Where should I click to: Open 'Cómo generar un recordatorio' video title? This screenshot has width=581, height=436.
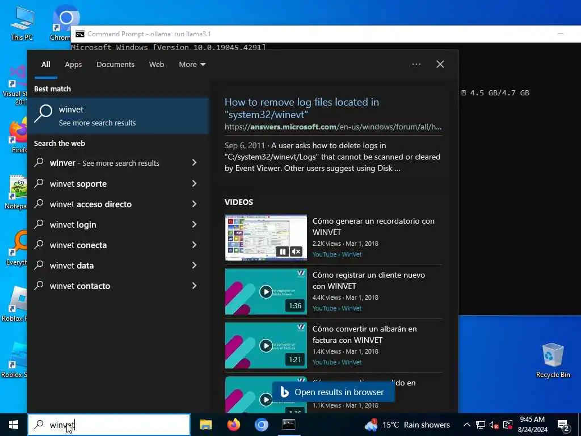[x=373, y=227]
